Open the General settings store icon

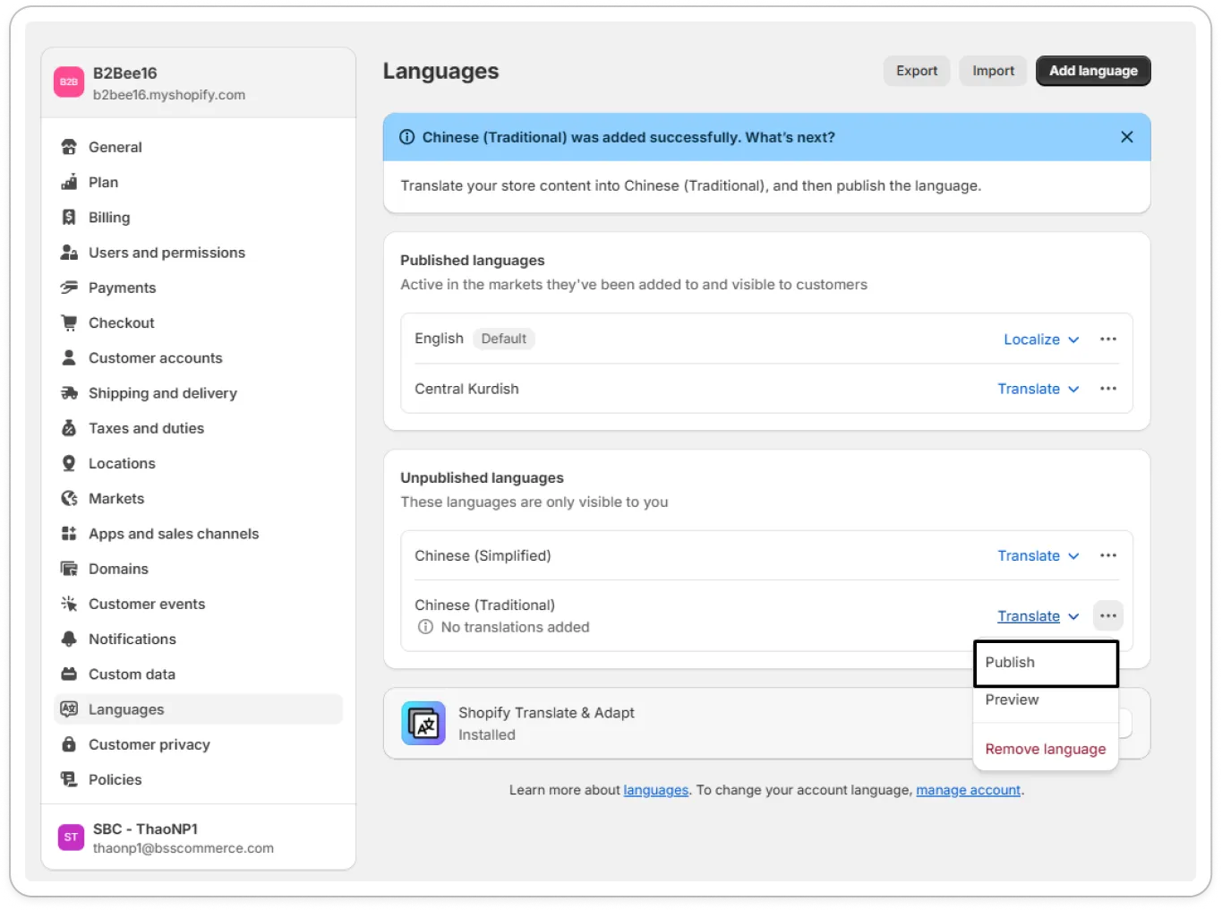click(x=69, y=147)
